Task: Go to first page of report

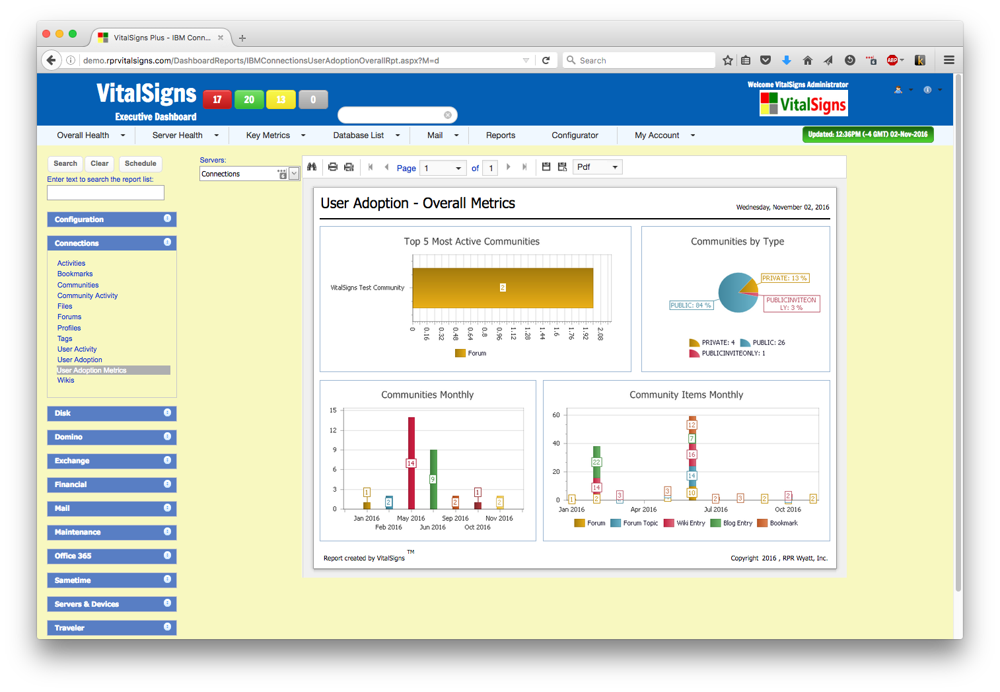Action: click(x=371, y=167)
